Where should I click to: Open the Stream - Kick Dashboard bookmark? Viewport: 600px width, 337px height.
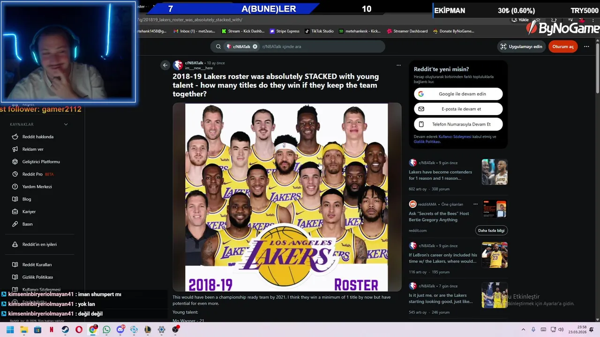coord(243,31)
